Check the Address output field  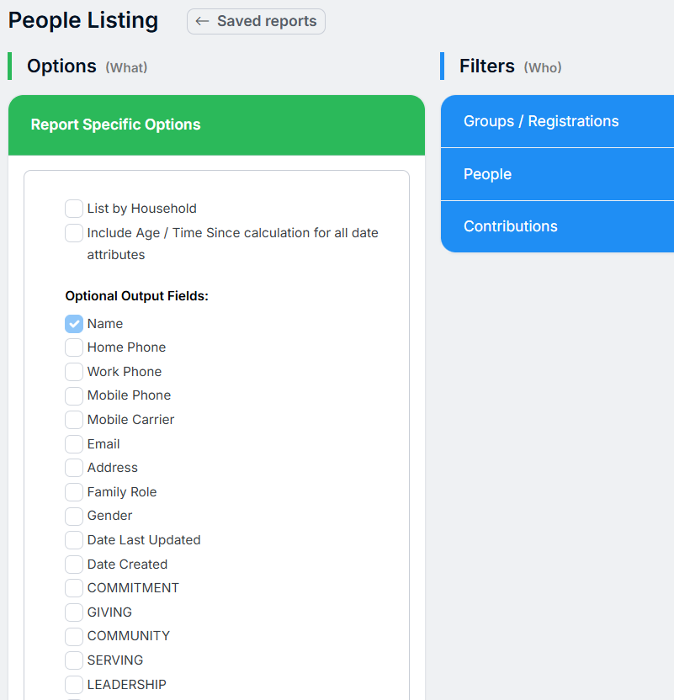tap(74, 468)
